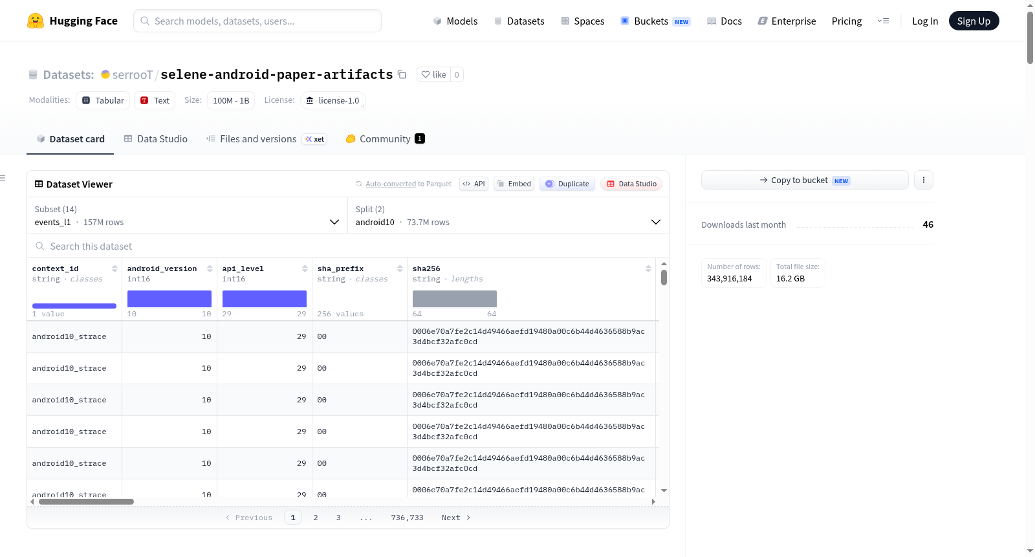Click the Duplicate button

click(567, 184)
